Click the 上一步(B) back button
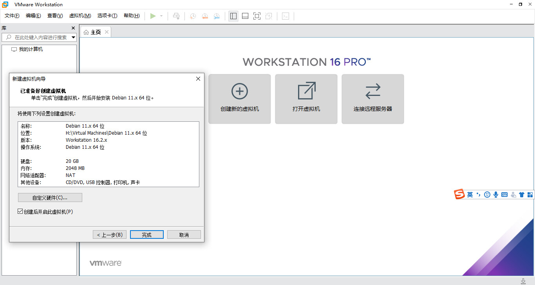535x285 pixels. point(110,235)
